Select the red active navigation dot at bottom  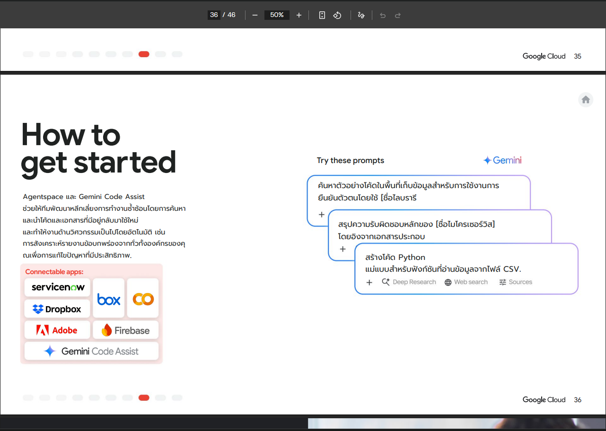pyautogui.click(x=144, y=398)
